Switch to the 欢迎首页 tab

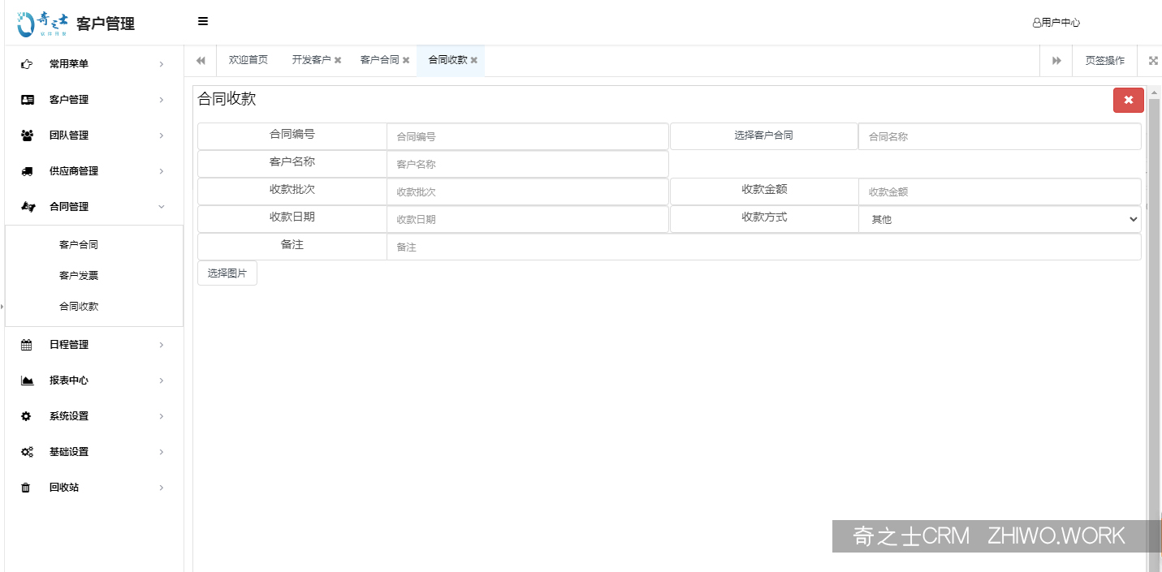[x=248, y=59]
